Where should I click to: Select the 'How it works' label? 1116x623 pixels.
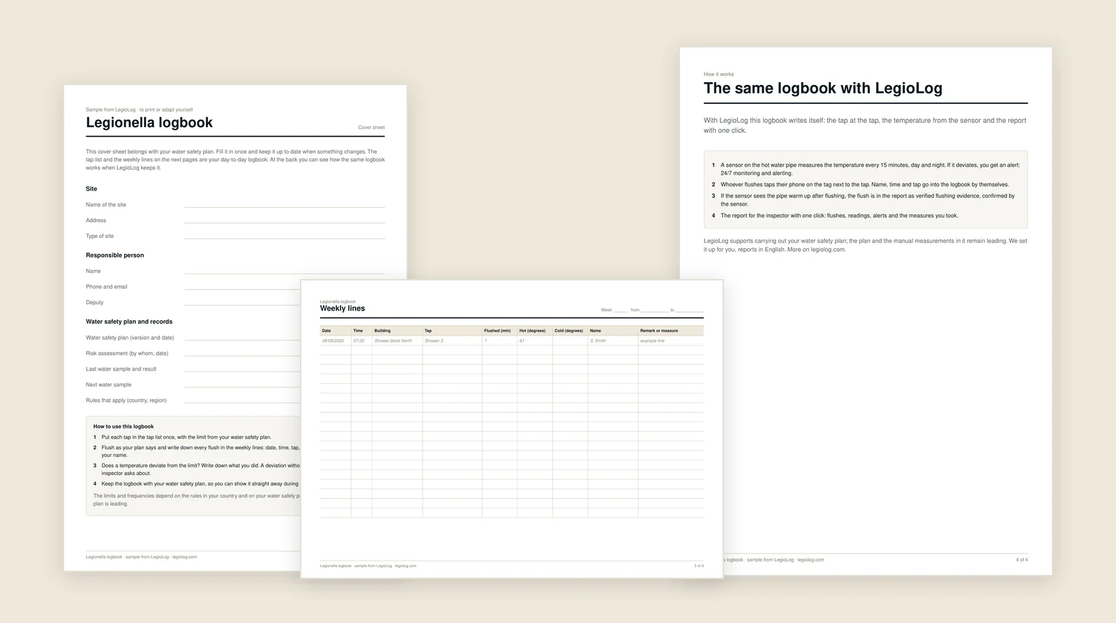pyautogui.click(x=718, y=74)
